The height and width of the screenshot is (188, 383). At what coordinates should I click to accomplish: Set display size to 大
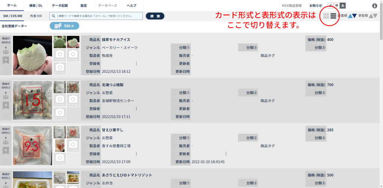click(343, 6)
